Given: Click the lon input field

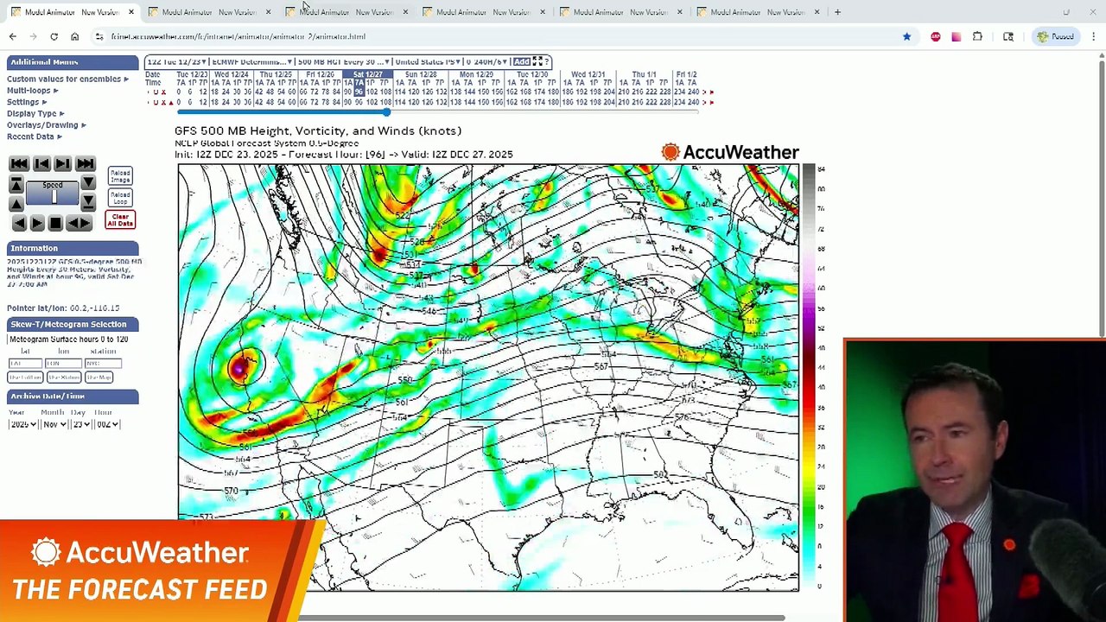Looking at the screenshot, I should [64, 363].
